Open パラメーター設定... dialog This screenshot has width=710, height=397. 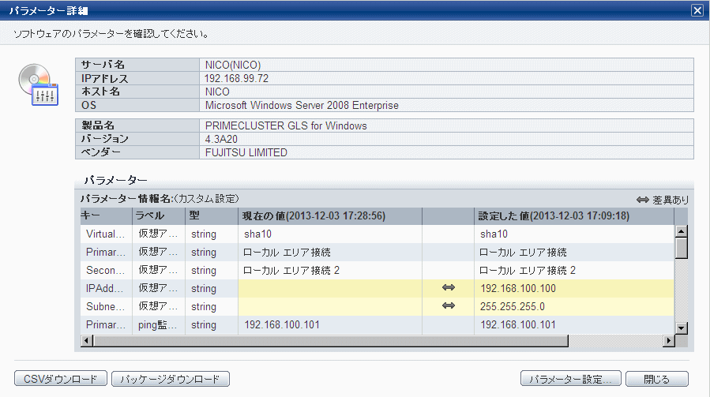(x=570, y=379)
